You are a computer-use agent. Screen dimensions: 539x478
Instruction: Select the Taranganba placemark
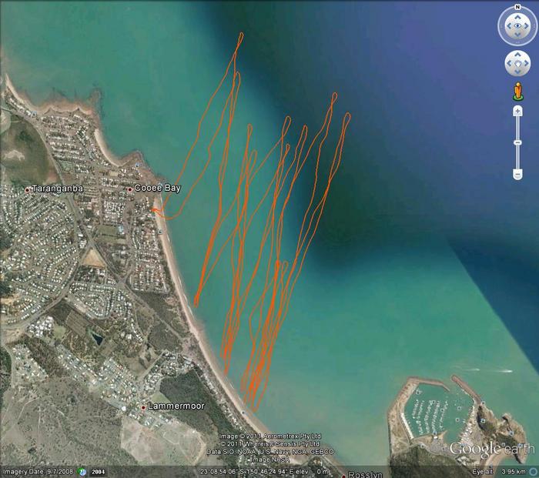pos(28,189)
